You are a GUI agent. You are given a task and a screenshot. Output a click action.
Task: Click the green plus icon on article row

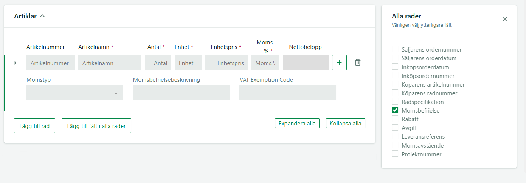(x=339, y=63)
